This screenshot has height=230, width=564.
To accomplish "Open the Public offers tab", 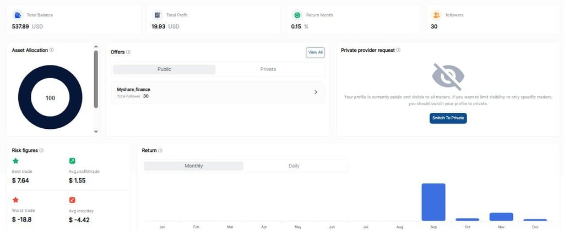I will point(164,69).
